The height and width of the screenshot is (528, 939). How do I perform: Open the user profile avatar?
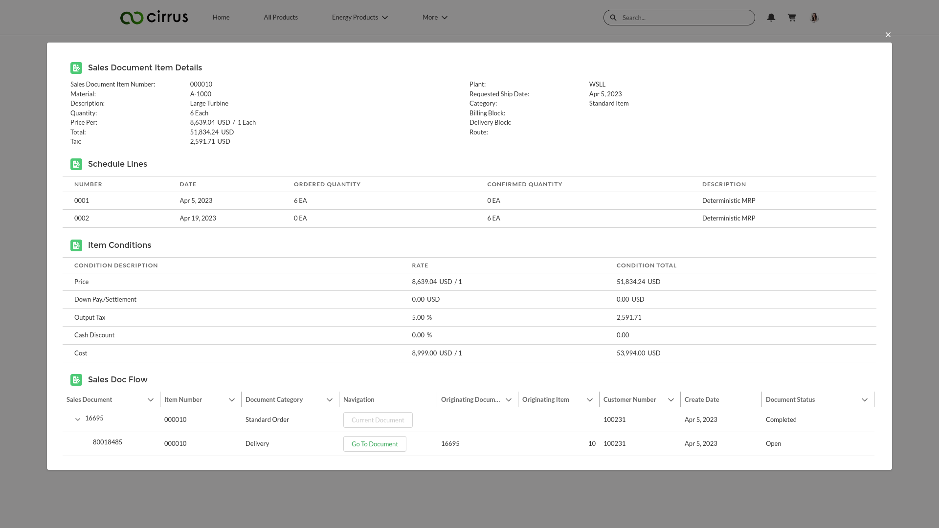(814, 18)
